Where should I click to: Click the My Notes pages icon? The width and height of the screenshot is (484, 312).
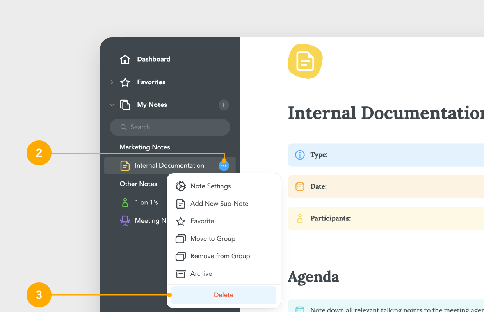125,105
